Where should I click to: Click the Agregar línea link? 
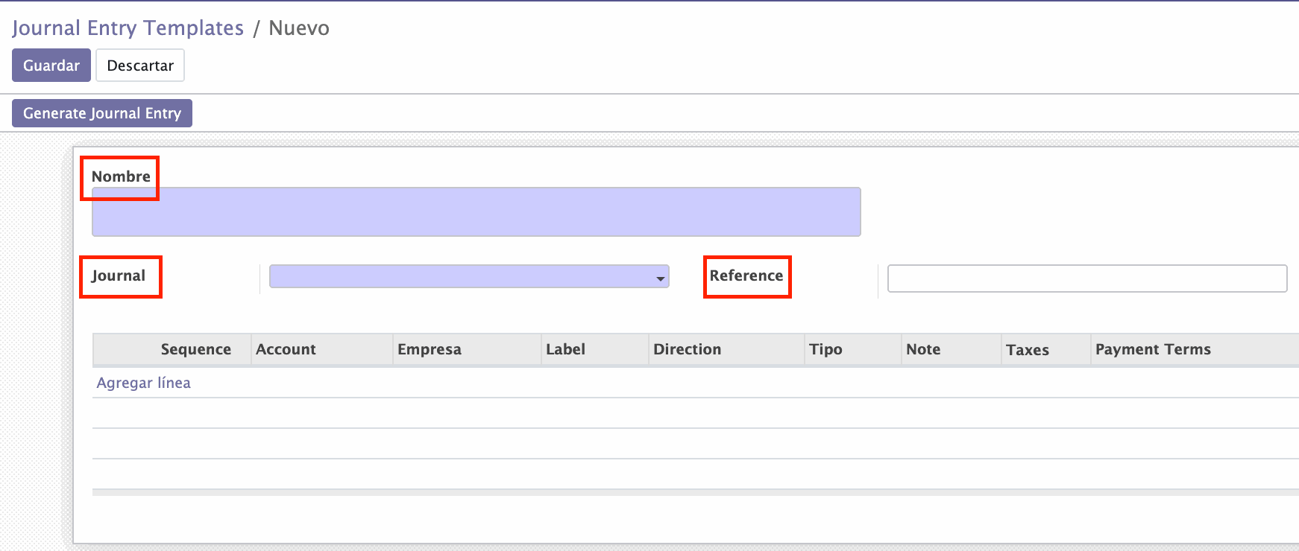143,383
